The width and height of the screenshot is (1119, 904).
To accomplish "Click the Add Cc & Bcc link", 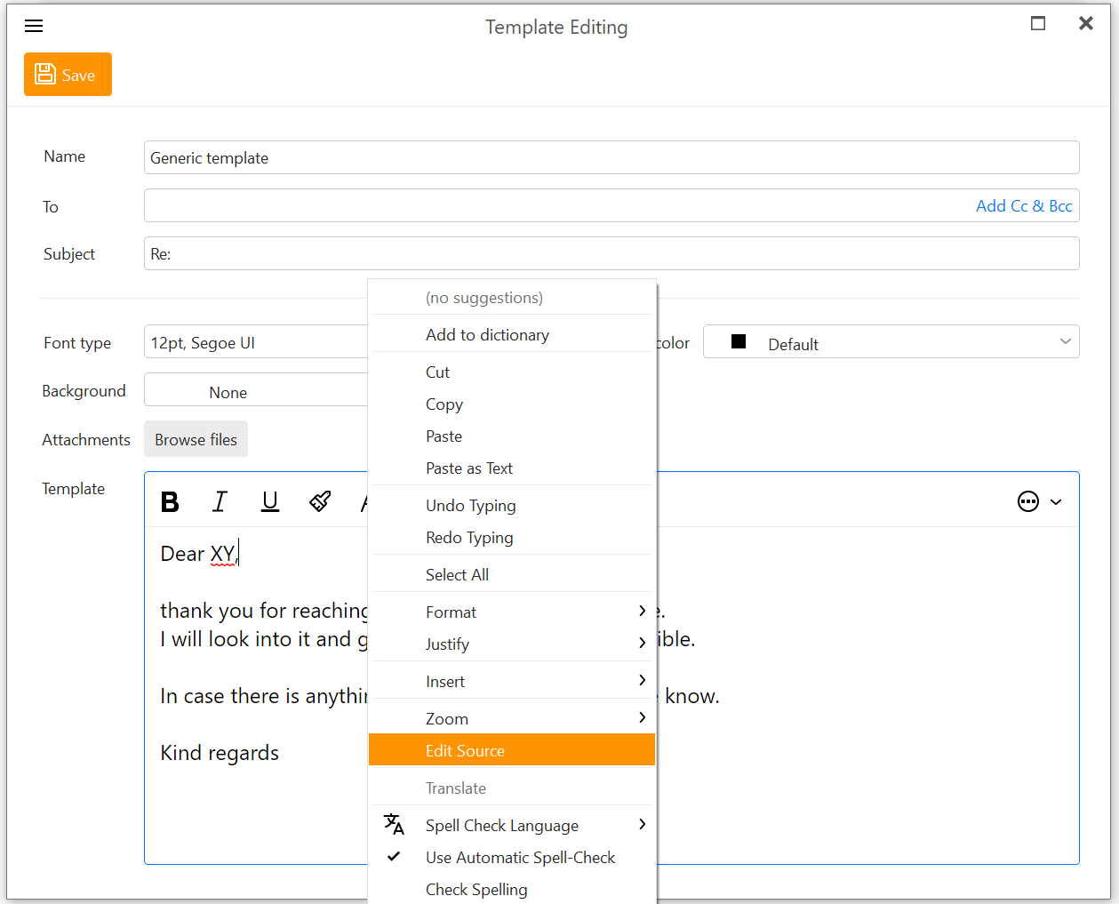I will coord(1023,206).
